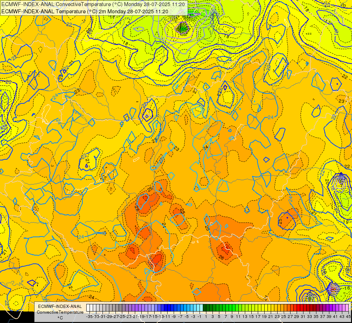Click legend scale value 43
Viewport: 352px width, 323px height.
click(342, 317)
